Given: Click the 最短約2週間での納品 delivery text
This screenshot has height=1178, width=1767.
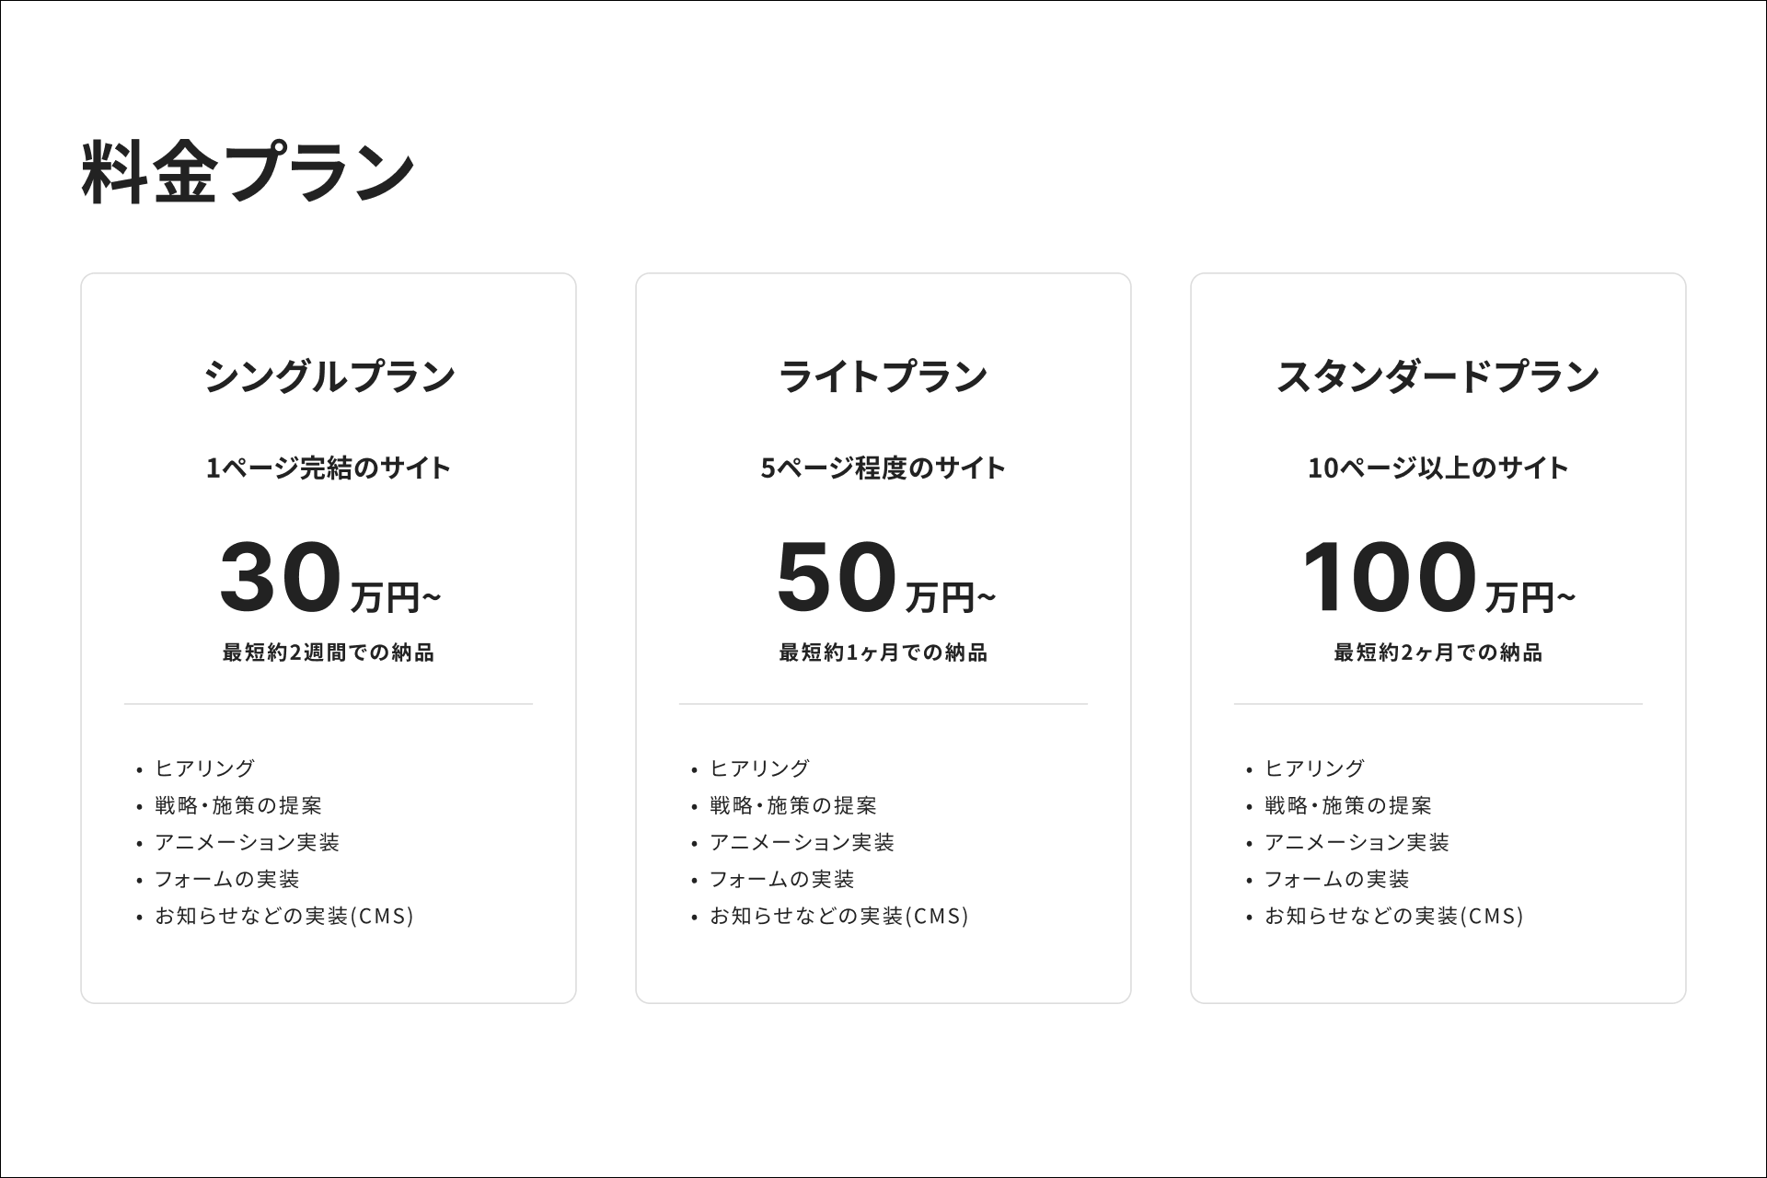Looking at the screenshot, I should (x=329, y=653).
